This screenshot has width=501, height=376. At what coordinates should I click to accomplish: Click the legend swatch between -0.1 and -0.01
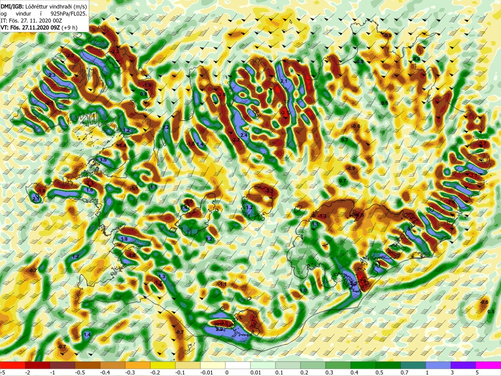(x=188, y=365)
